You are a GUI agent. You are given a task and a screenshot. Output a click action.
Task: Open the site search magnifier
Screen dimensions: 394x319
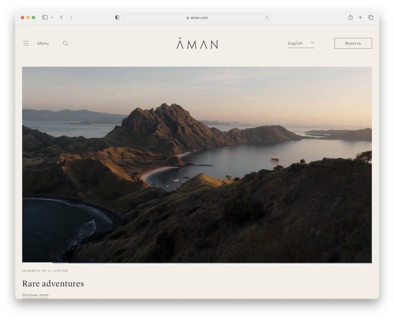pyautogui.click(x=65, y=43)
